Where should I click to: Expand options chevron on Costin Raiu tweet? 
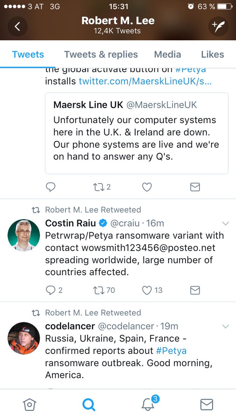click(226, 223)
